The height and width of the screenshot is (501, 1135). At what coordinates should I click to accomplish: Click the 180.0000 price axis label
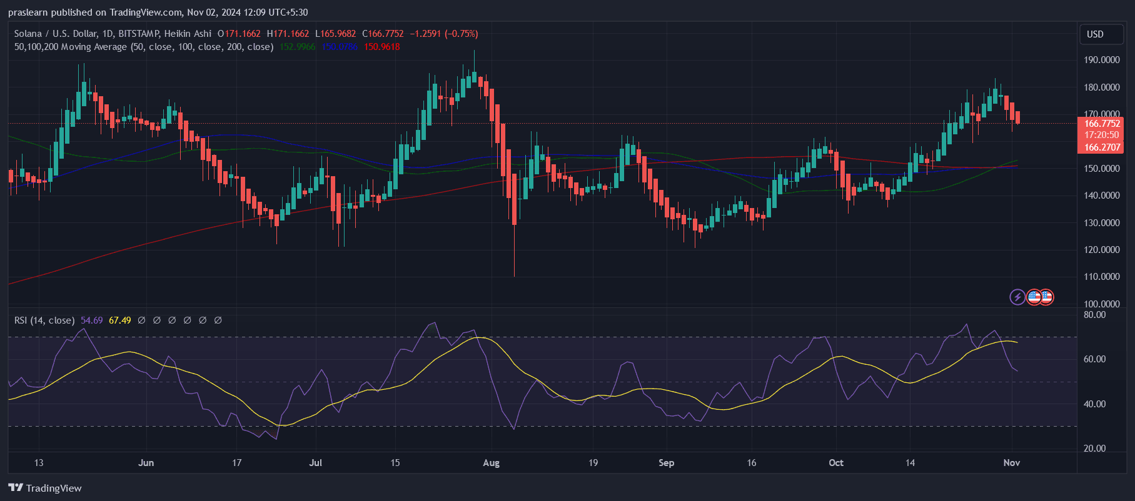[1102, 87]
